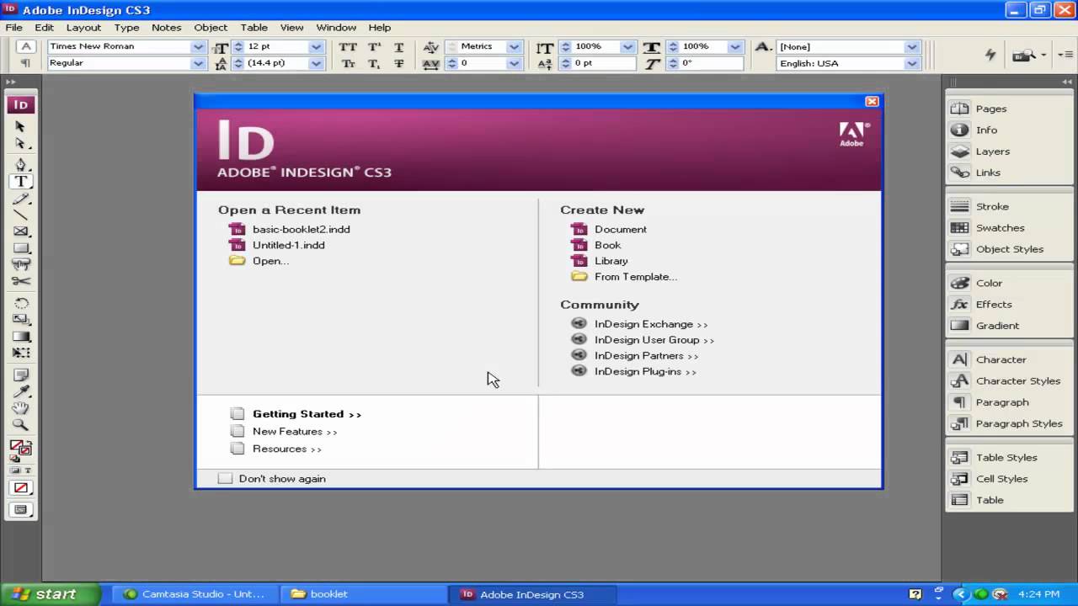Select the Type tool

[x=21, y=181]
